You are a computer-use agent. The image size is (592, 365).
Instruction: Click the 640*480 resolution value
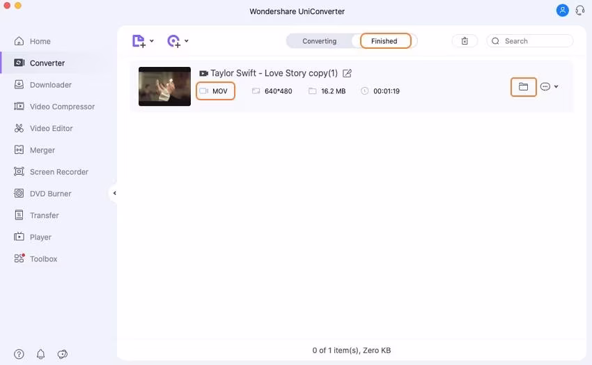279,91
